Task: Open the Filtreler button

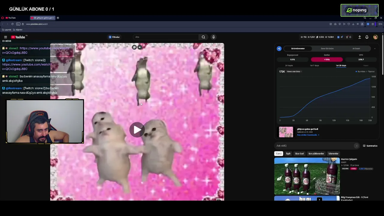Action: coord(114,37)
